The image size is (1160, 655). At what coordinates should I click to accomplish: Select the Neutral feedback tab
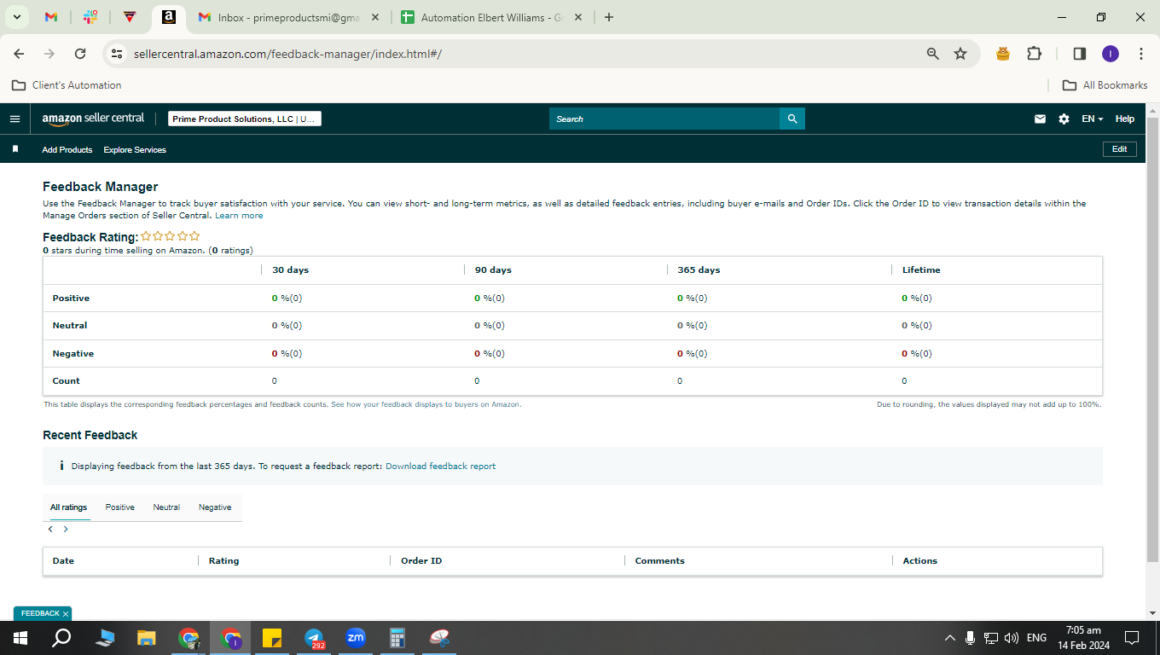coord(166,507)
